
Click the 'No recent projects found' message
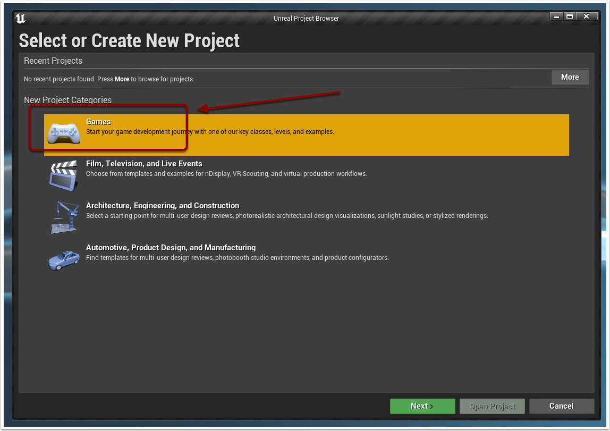[x=109, y=79]
